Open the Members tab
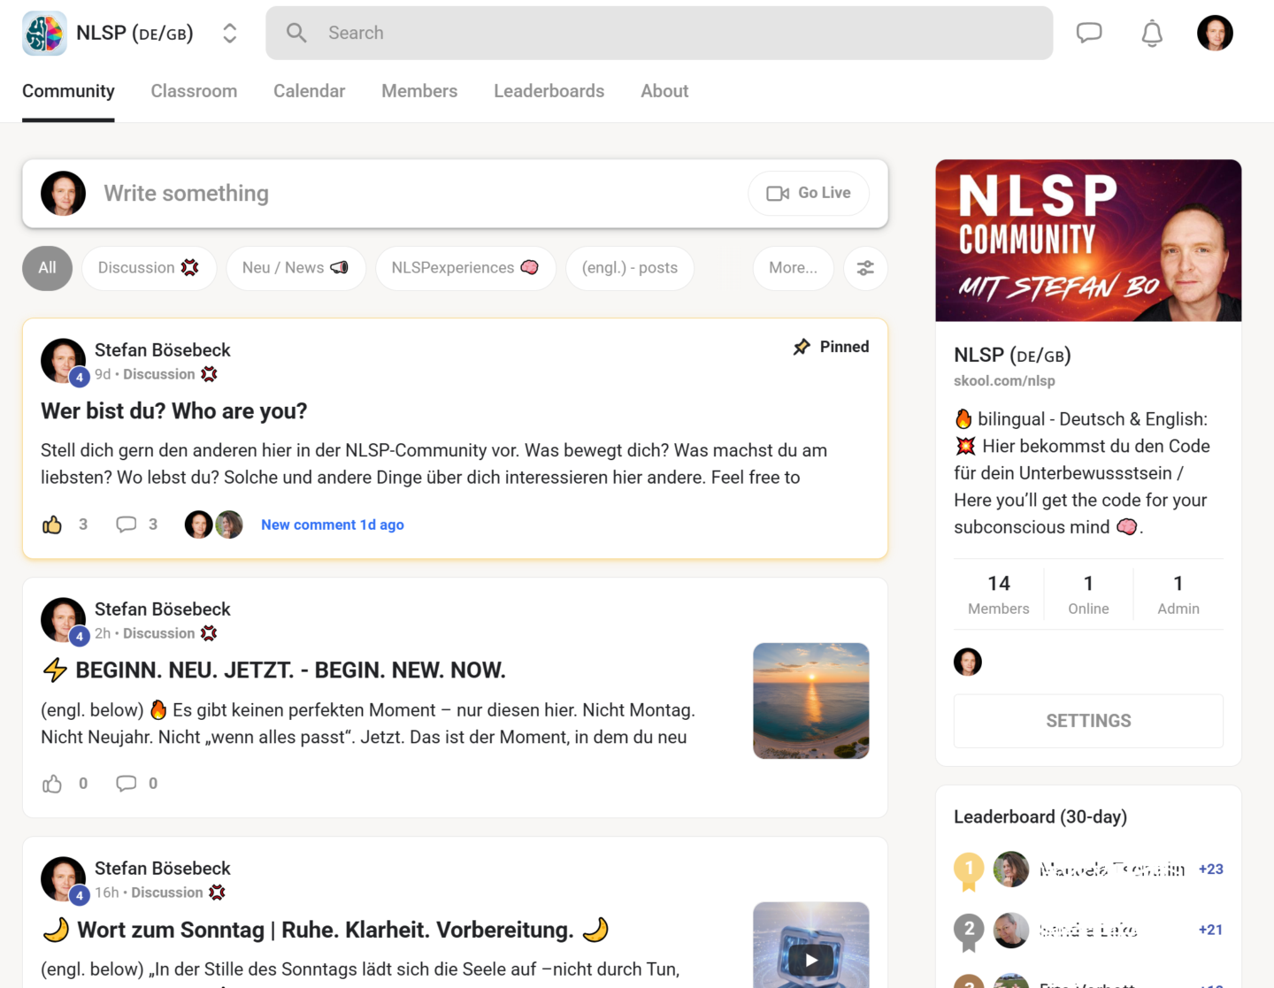Screen dimensions: 1274x988 coord(419,91)
